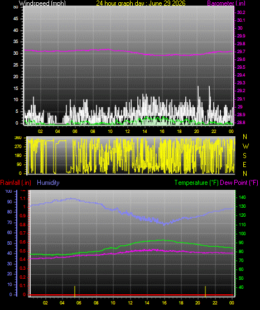Click the barometer axis value "29.4"
The image size is (260, 310).
(241, 75)
